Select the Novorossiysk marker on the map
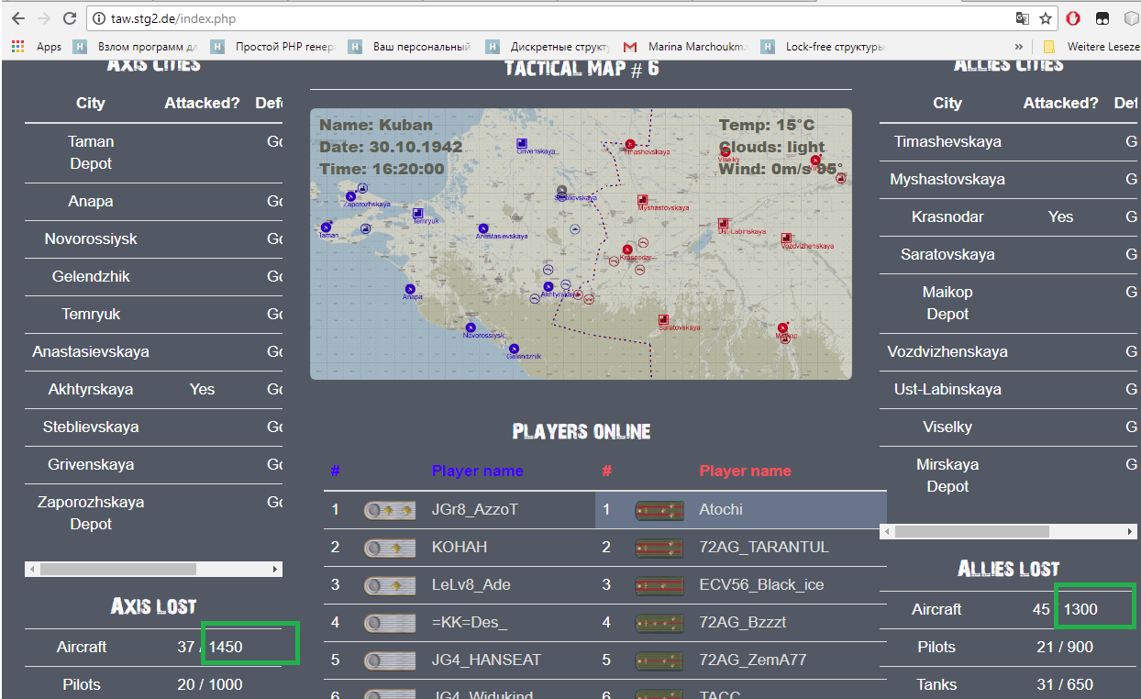The width and height of the screenshot is (1141, 699). click(x=471, y=327)
